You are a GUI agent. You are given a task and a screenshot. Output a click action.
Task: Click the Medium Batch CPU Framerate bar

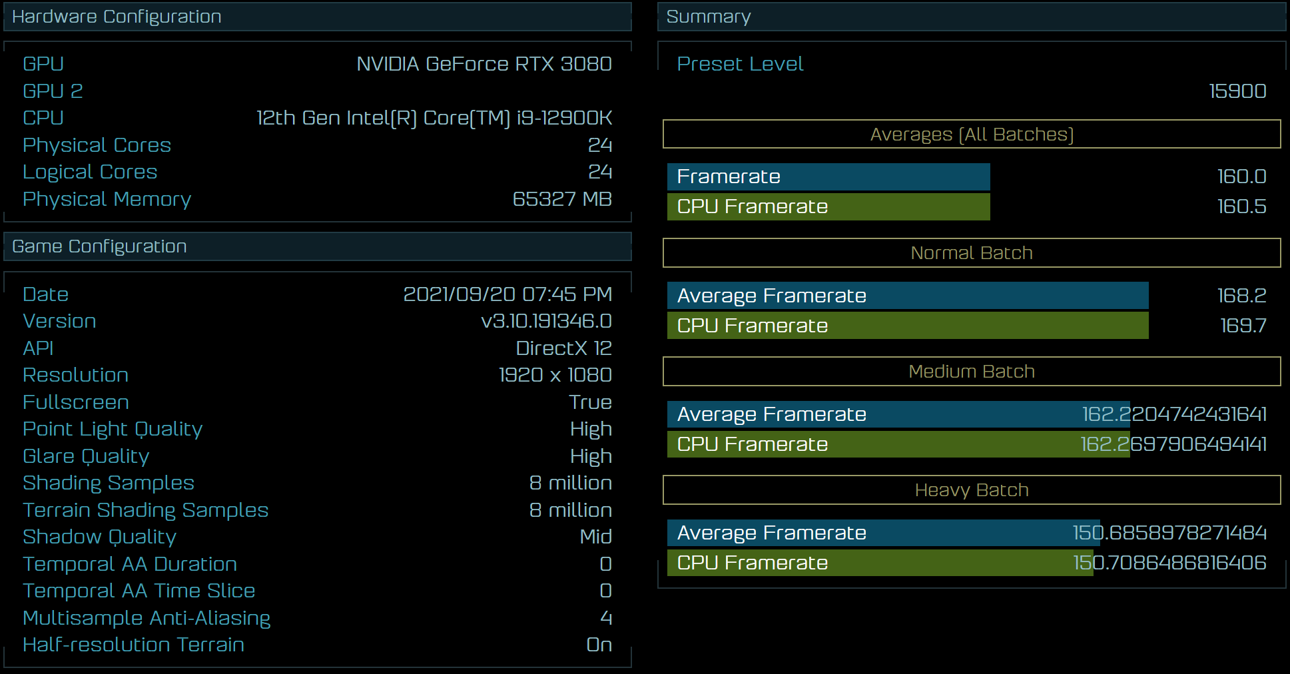coord(898,444)
